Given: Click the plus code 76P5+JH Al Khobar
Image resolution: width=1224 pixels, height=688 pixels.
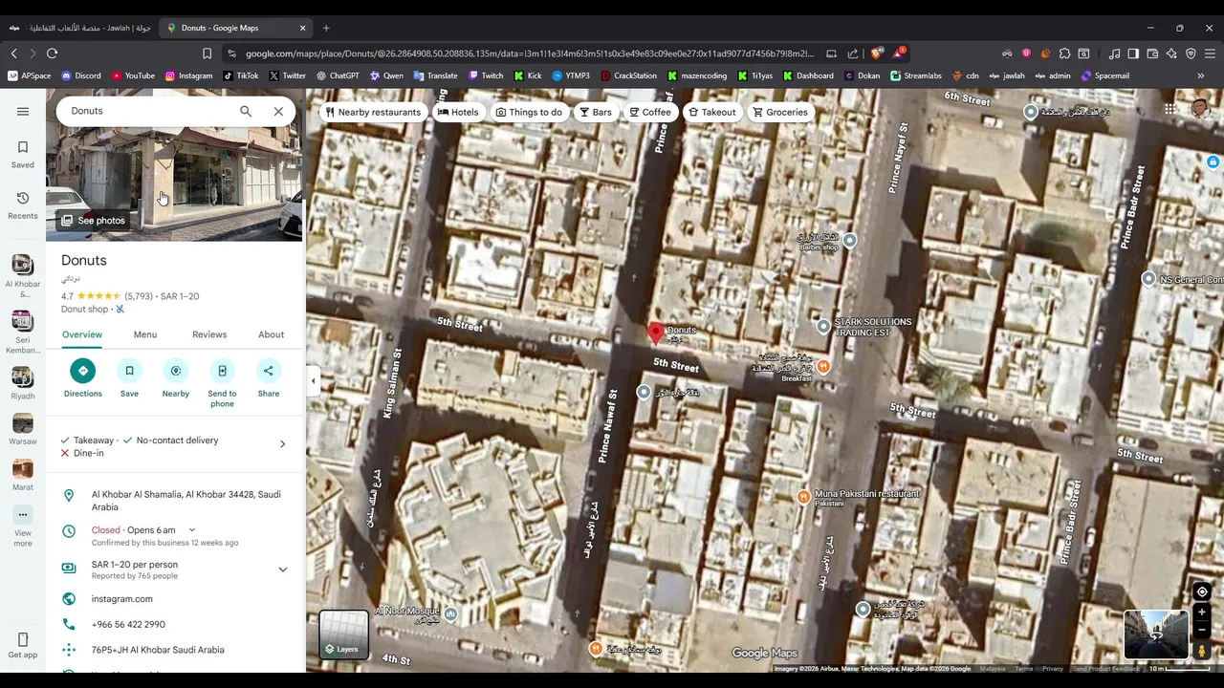Looking at the screenshot, I should click(x=158, y=650).
